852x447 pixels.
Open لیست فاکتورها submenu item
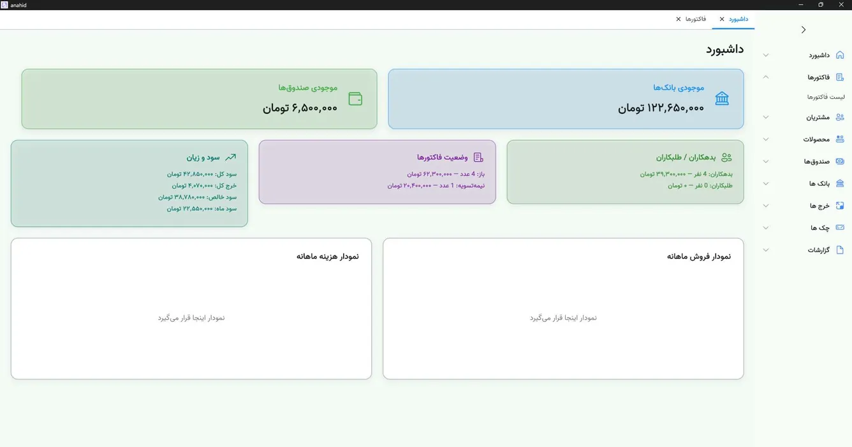click(826, 97)
